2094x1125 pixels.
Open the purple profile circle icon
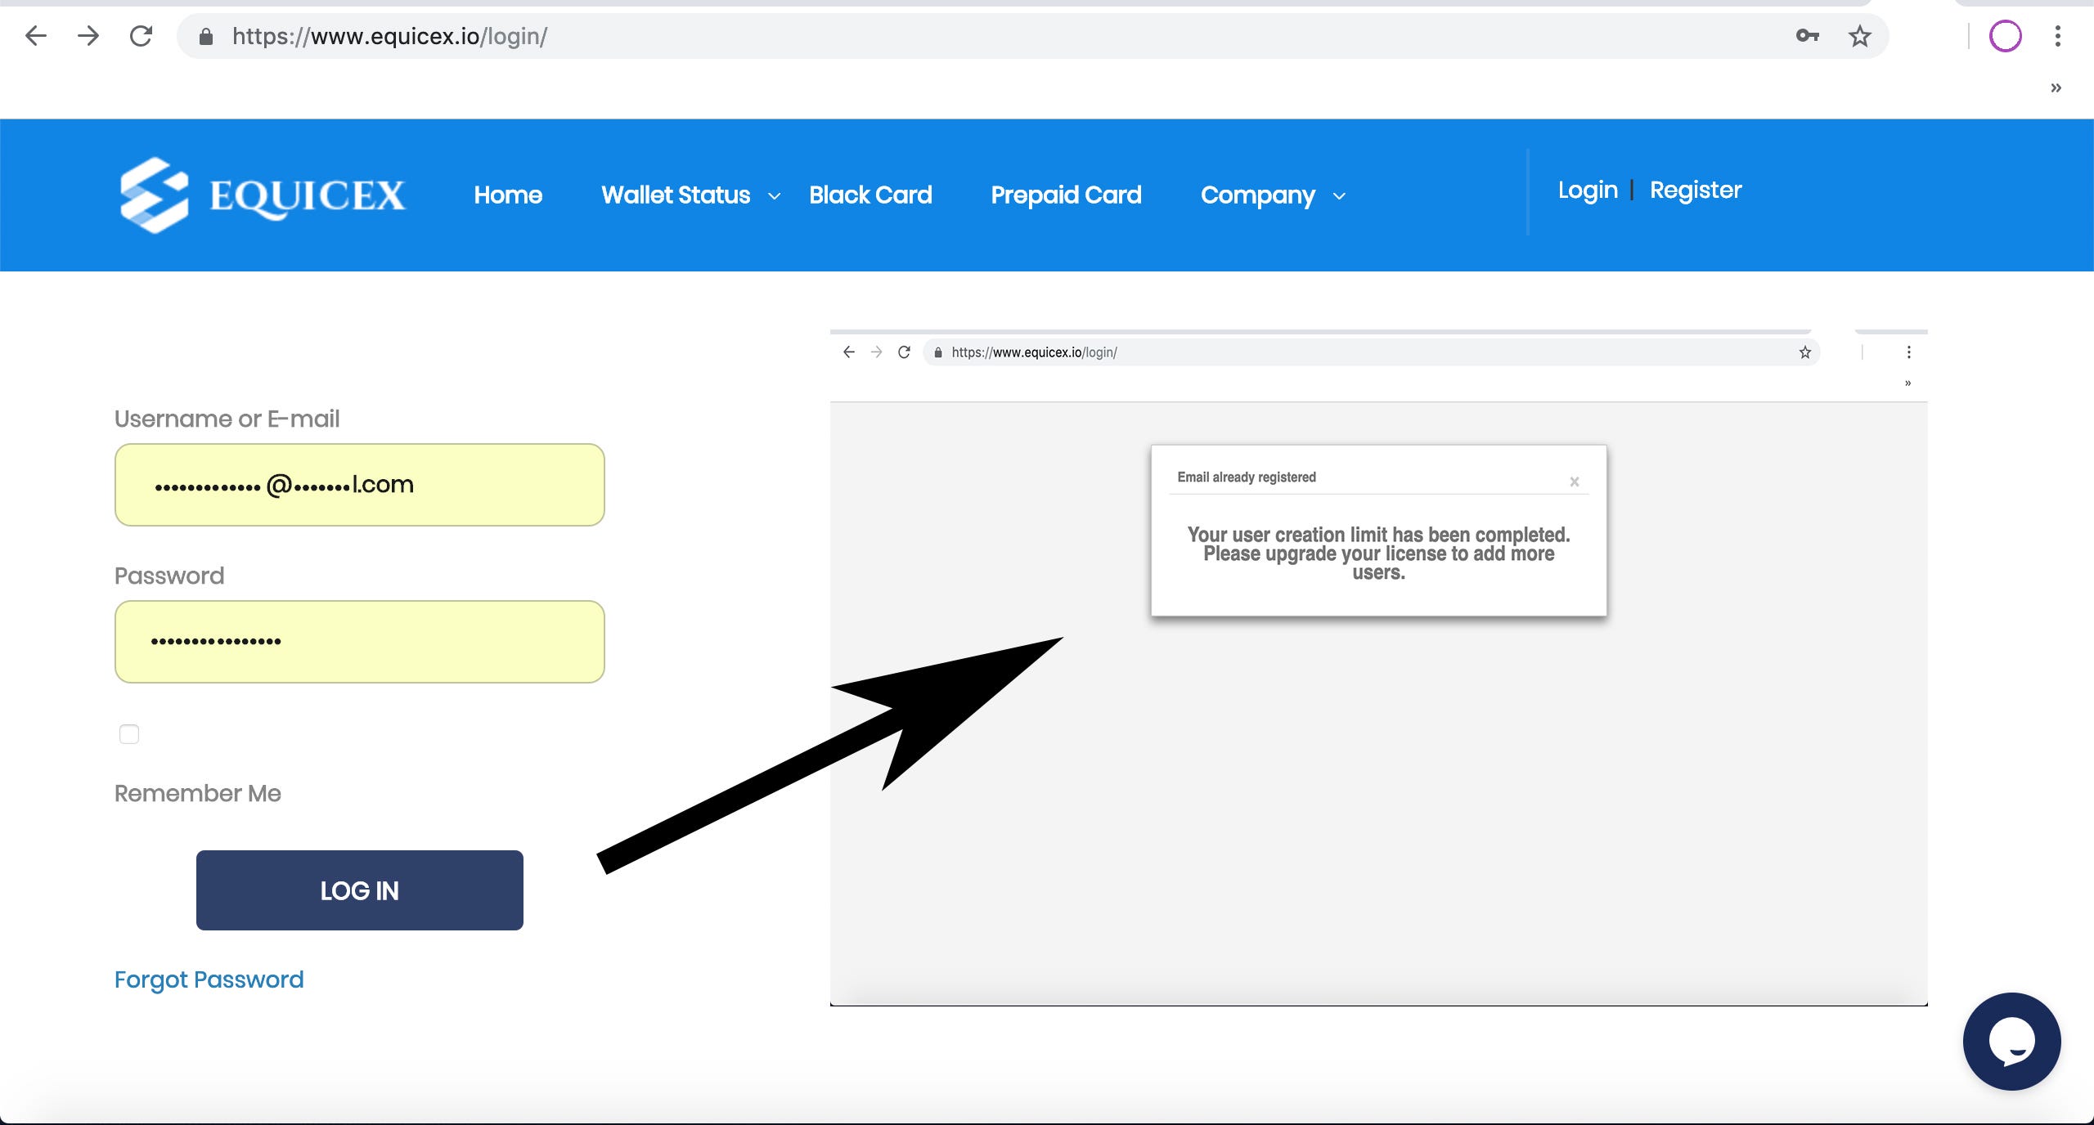point(2005,36)
